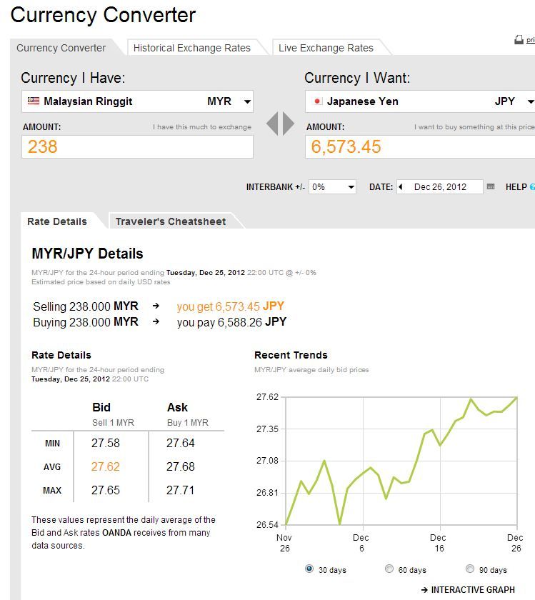Viewport: 535px width, 600px height.
Task: Select the 90 days trend option
Action: (x=469, y=569)
